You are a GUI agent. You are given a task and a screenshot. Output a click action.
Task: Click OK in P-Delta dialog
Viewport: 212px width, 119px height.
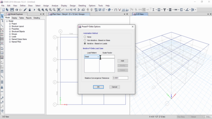tap(98, 87)
